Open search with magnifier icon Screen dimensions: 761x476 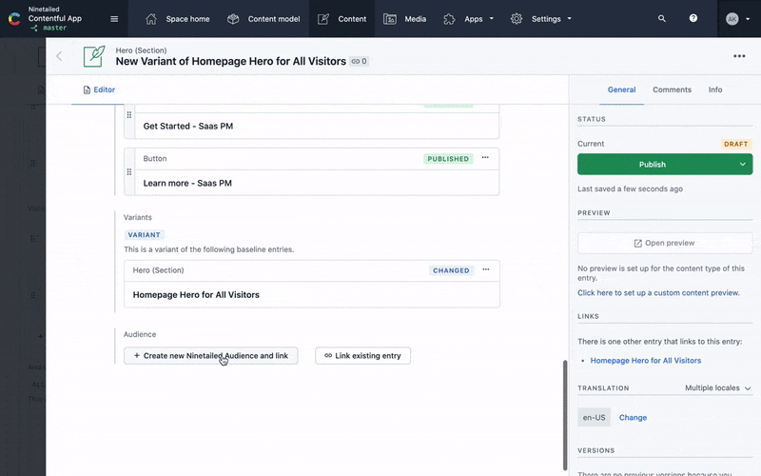coord(661,18)
